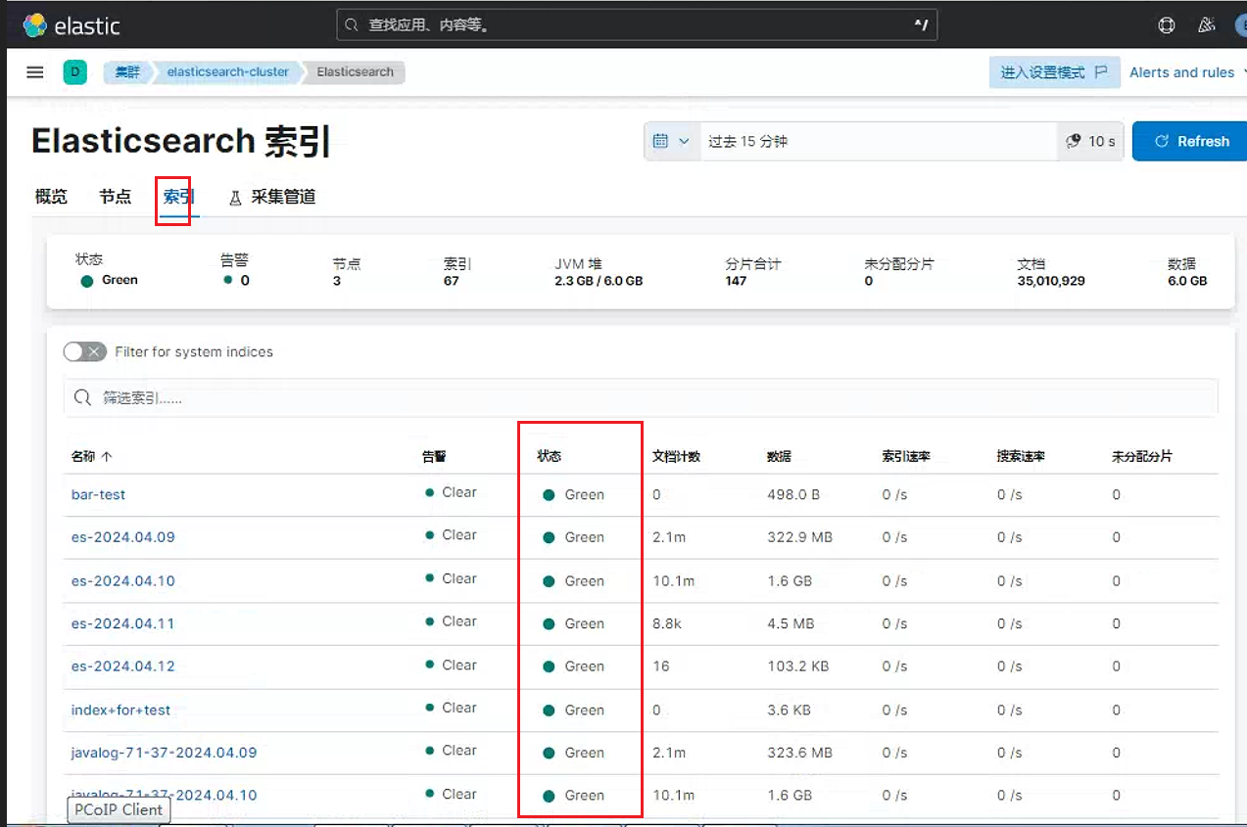Open the 采集管道 tab
The width and height of the screenshot is (1247, 827).
click(x=272, y=197)
